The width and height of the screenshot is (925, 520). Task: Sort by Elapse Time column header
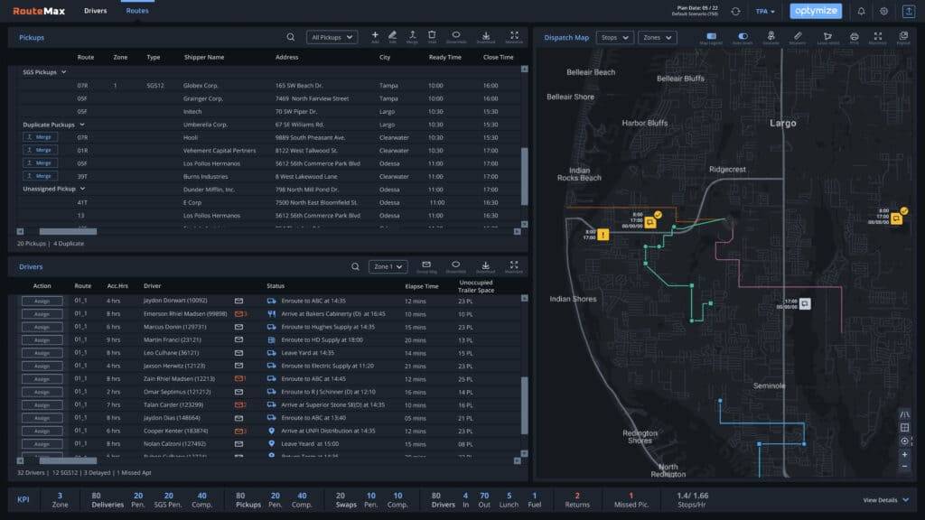421,286
